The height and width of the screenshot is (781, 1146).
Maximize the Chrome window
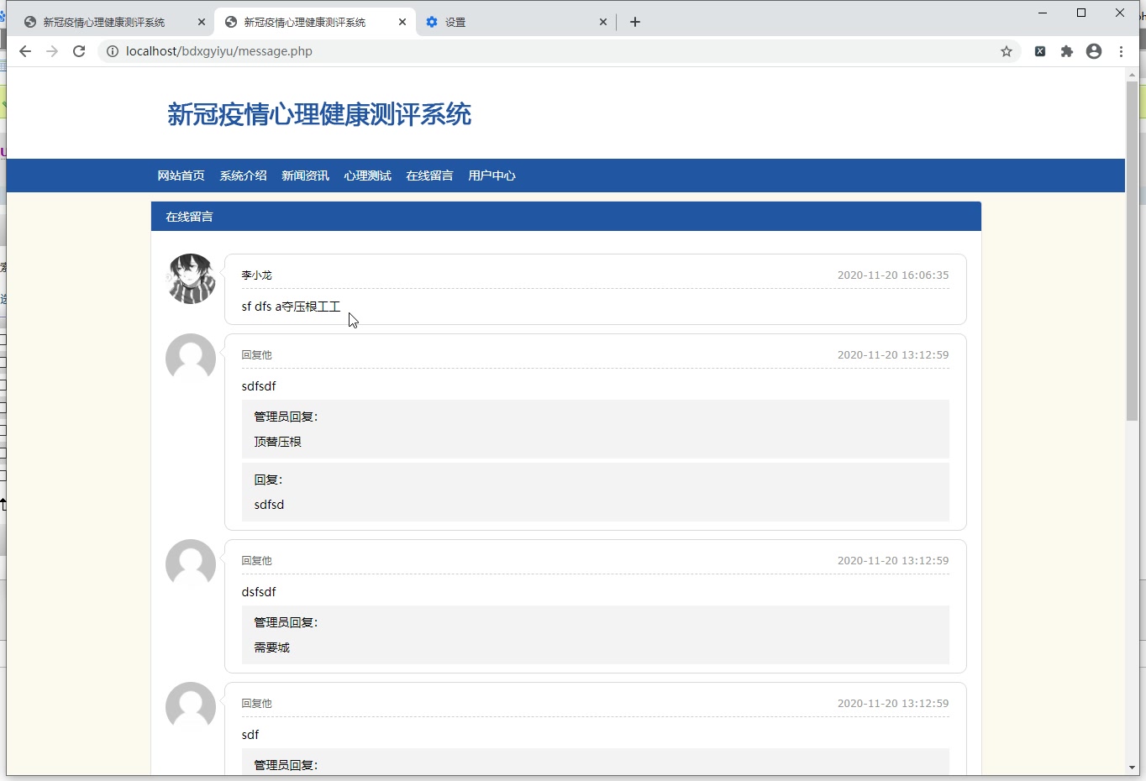click(1081, 13)
